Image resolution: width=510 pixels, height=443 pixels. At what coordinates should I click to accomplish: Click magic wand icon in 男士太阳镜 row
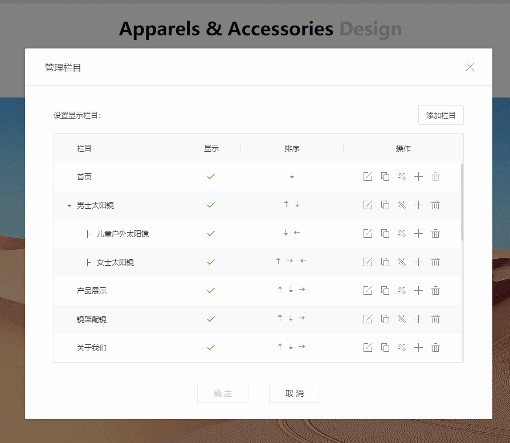click(402, 205)
